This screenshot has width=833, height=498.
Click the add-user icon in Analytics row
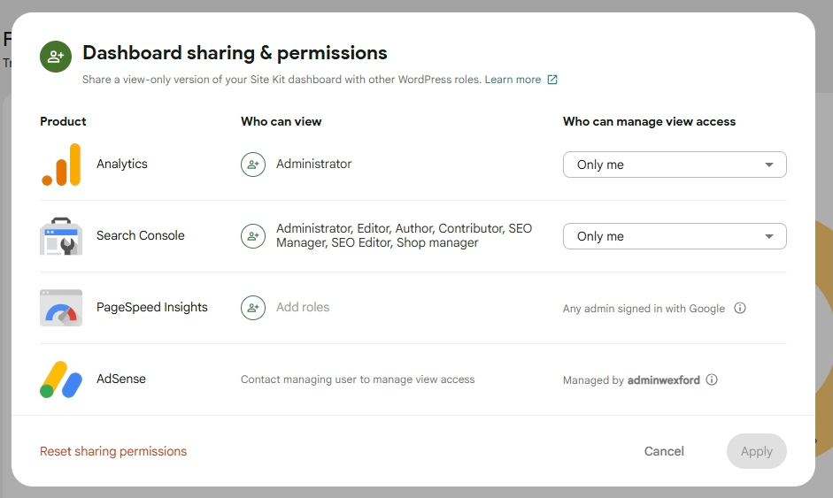253,165
